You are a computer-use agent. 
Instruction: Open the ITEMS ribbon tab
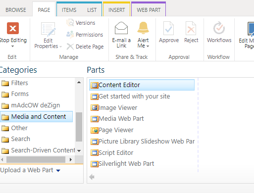click(69, 10)
